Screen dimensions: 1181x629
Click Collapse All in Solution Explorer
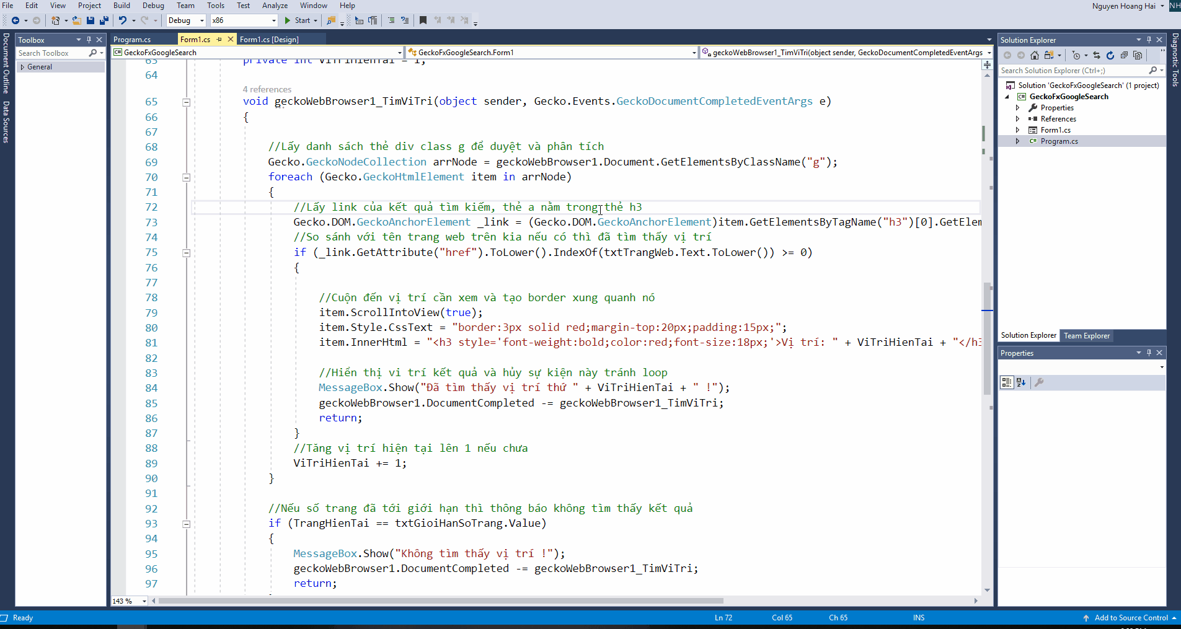coord(1124,55)
